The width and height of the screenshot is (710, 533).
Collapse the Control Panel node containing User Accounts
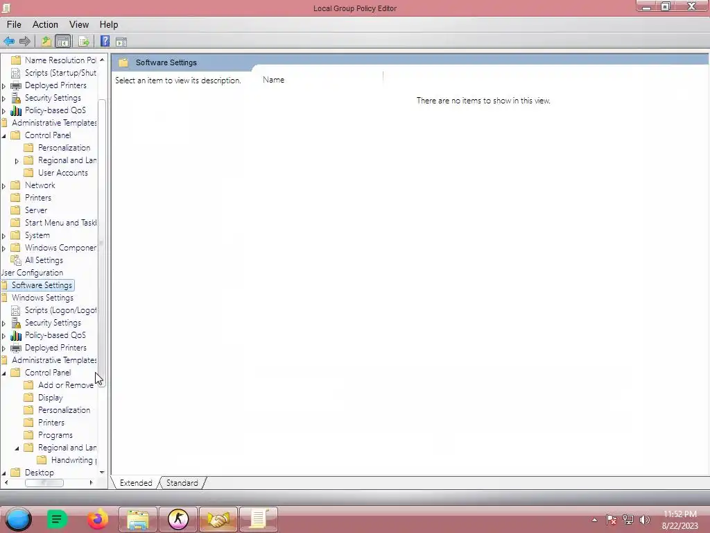(x=4, y=135)
